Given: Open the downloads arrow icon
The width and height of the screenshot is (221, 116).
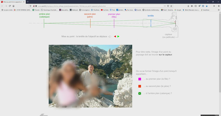Looking at the screenshot, I should (188, 6).
